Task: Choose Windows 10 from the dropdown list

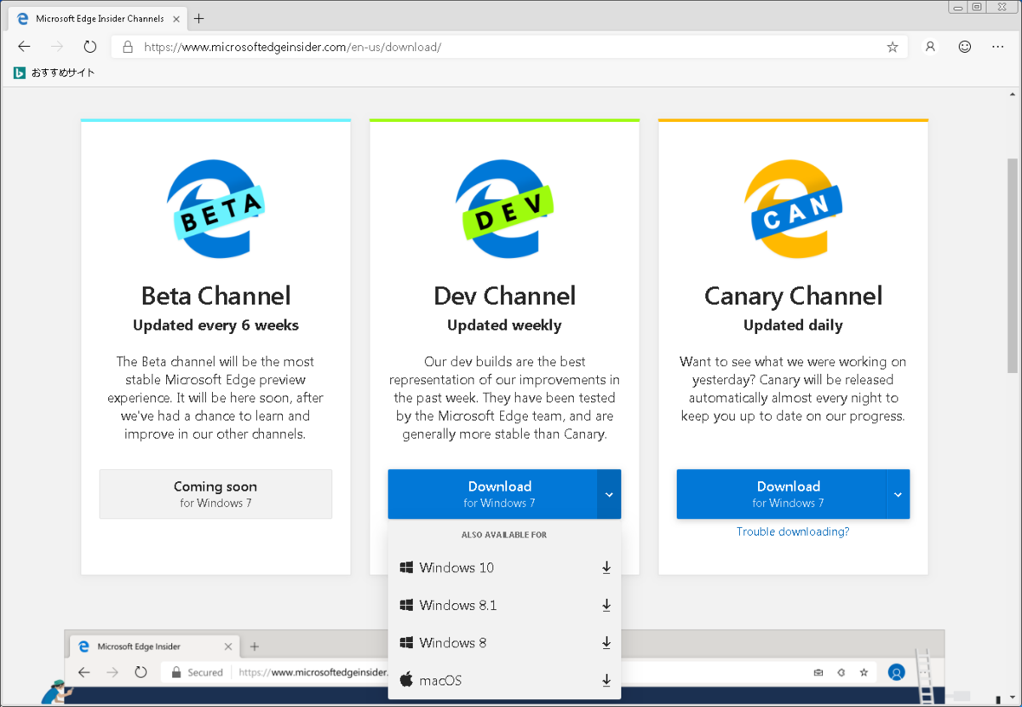Action: 504,567
